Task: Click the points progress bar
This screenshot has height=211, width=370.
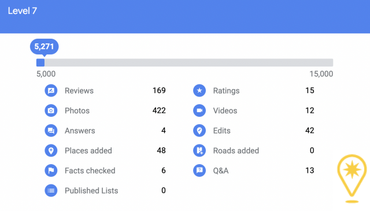Action: click(184, 62)
